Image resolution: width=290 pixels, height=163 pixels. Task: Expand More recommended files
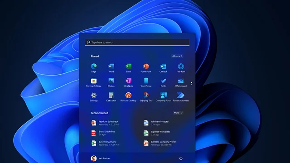point(178,113)
